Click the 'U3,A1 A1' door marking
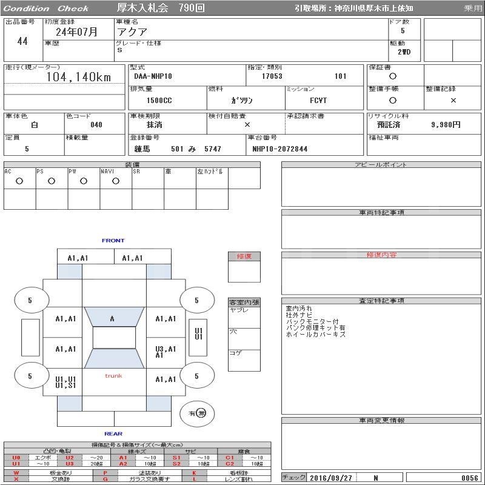The image size is (485, 485). pos(166,352)
